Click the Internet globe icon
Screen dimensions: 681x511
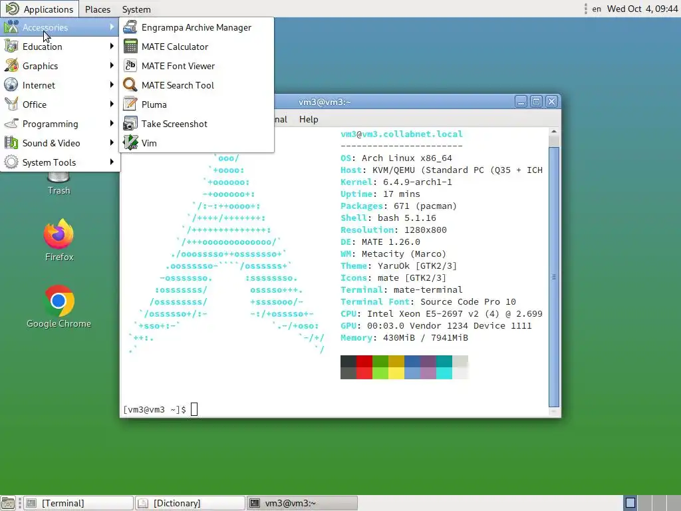point(11,85)
